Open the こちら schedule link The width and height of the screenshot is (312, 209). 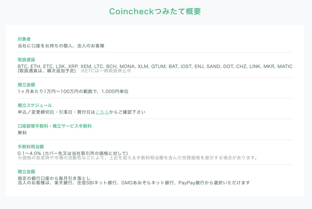[x=102, y=112]
